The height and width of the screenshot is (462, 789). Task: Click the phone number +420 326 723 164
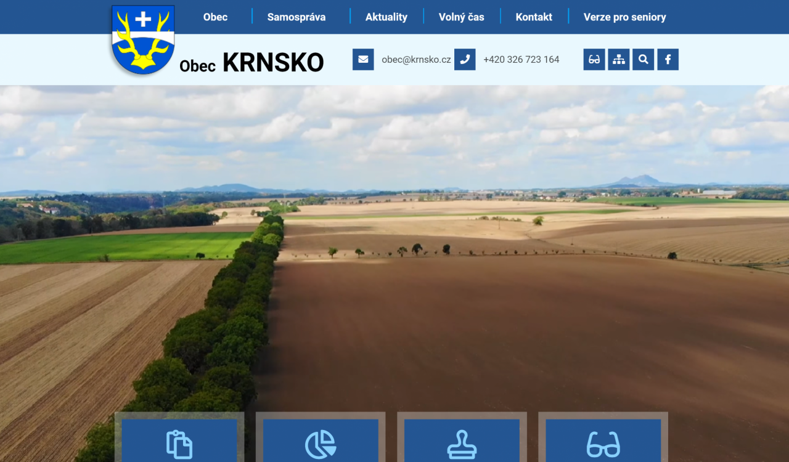521,60
